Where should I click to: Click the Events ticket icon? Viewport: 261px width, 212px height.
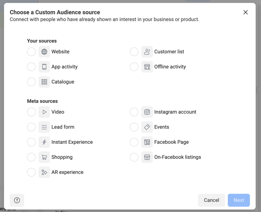[147, 127]
